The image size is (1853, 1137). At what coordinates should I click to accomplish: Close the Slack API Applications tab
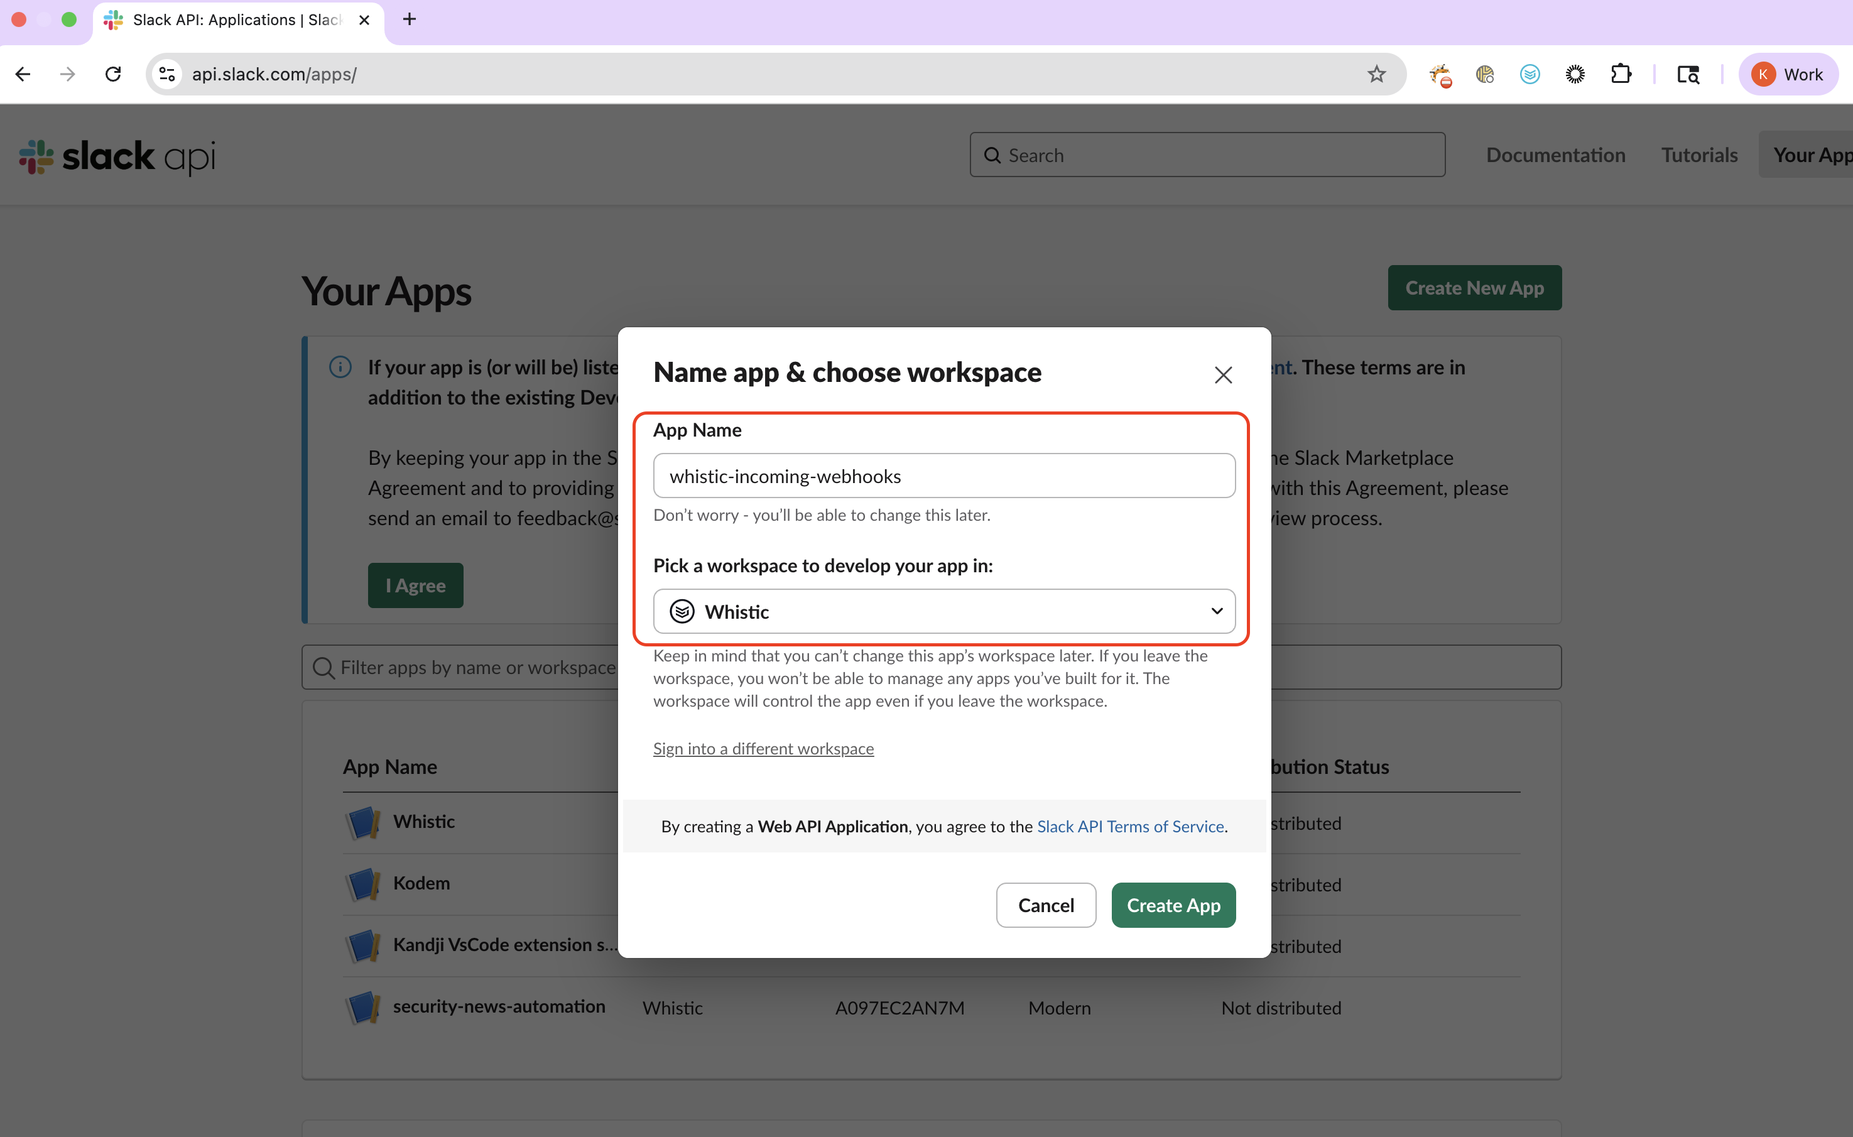(364, 19)
